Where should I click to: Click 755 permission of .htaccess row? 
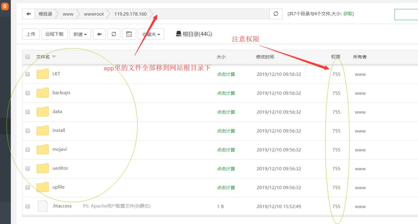[x=336, y=206]
